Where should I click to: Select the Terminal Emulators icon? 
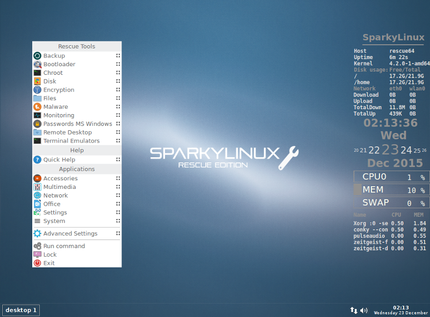37,141
